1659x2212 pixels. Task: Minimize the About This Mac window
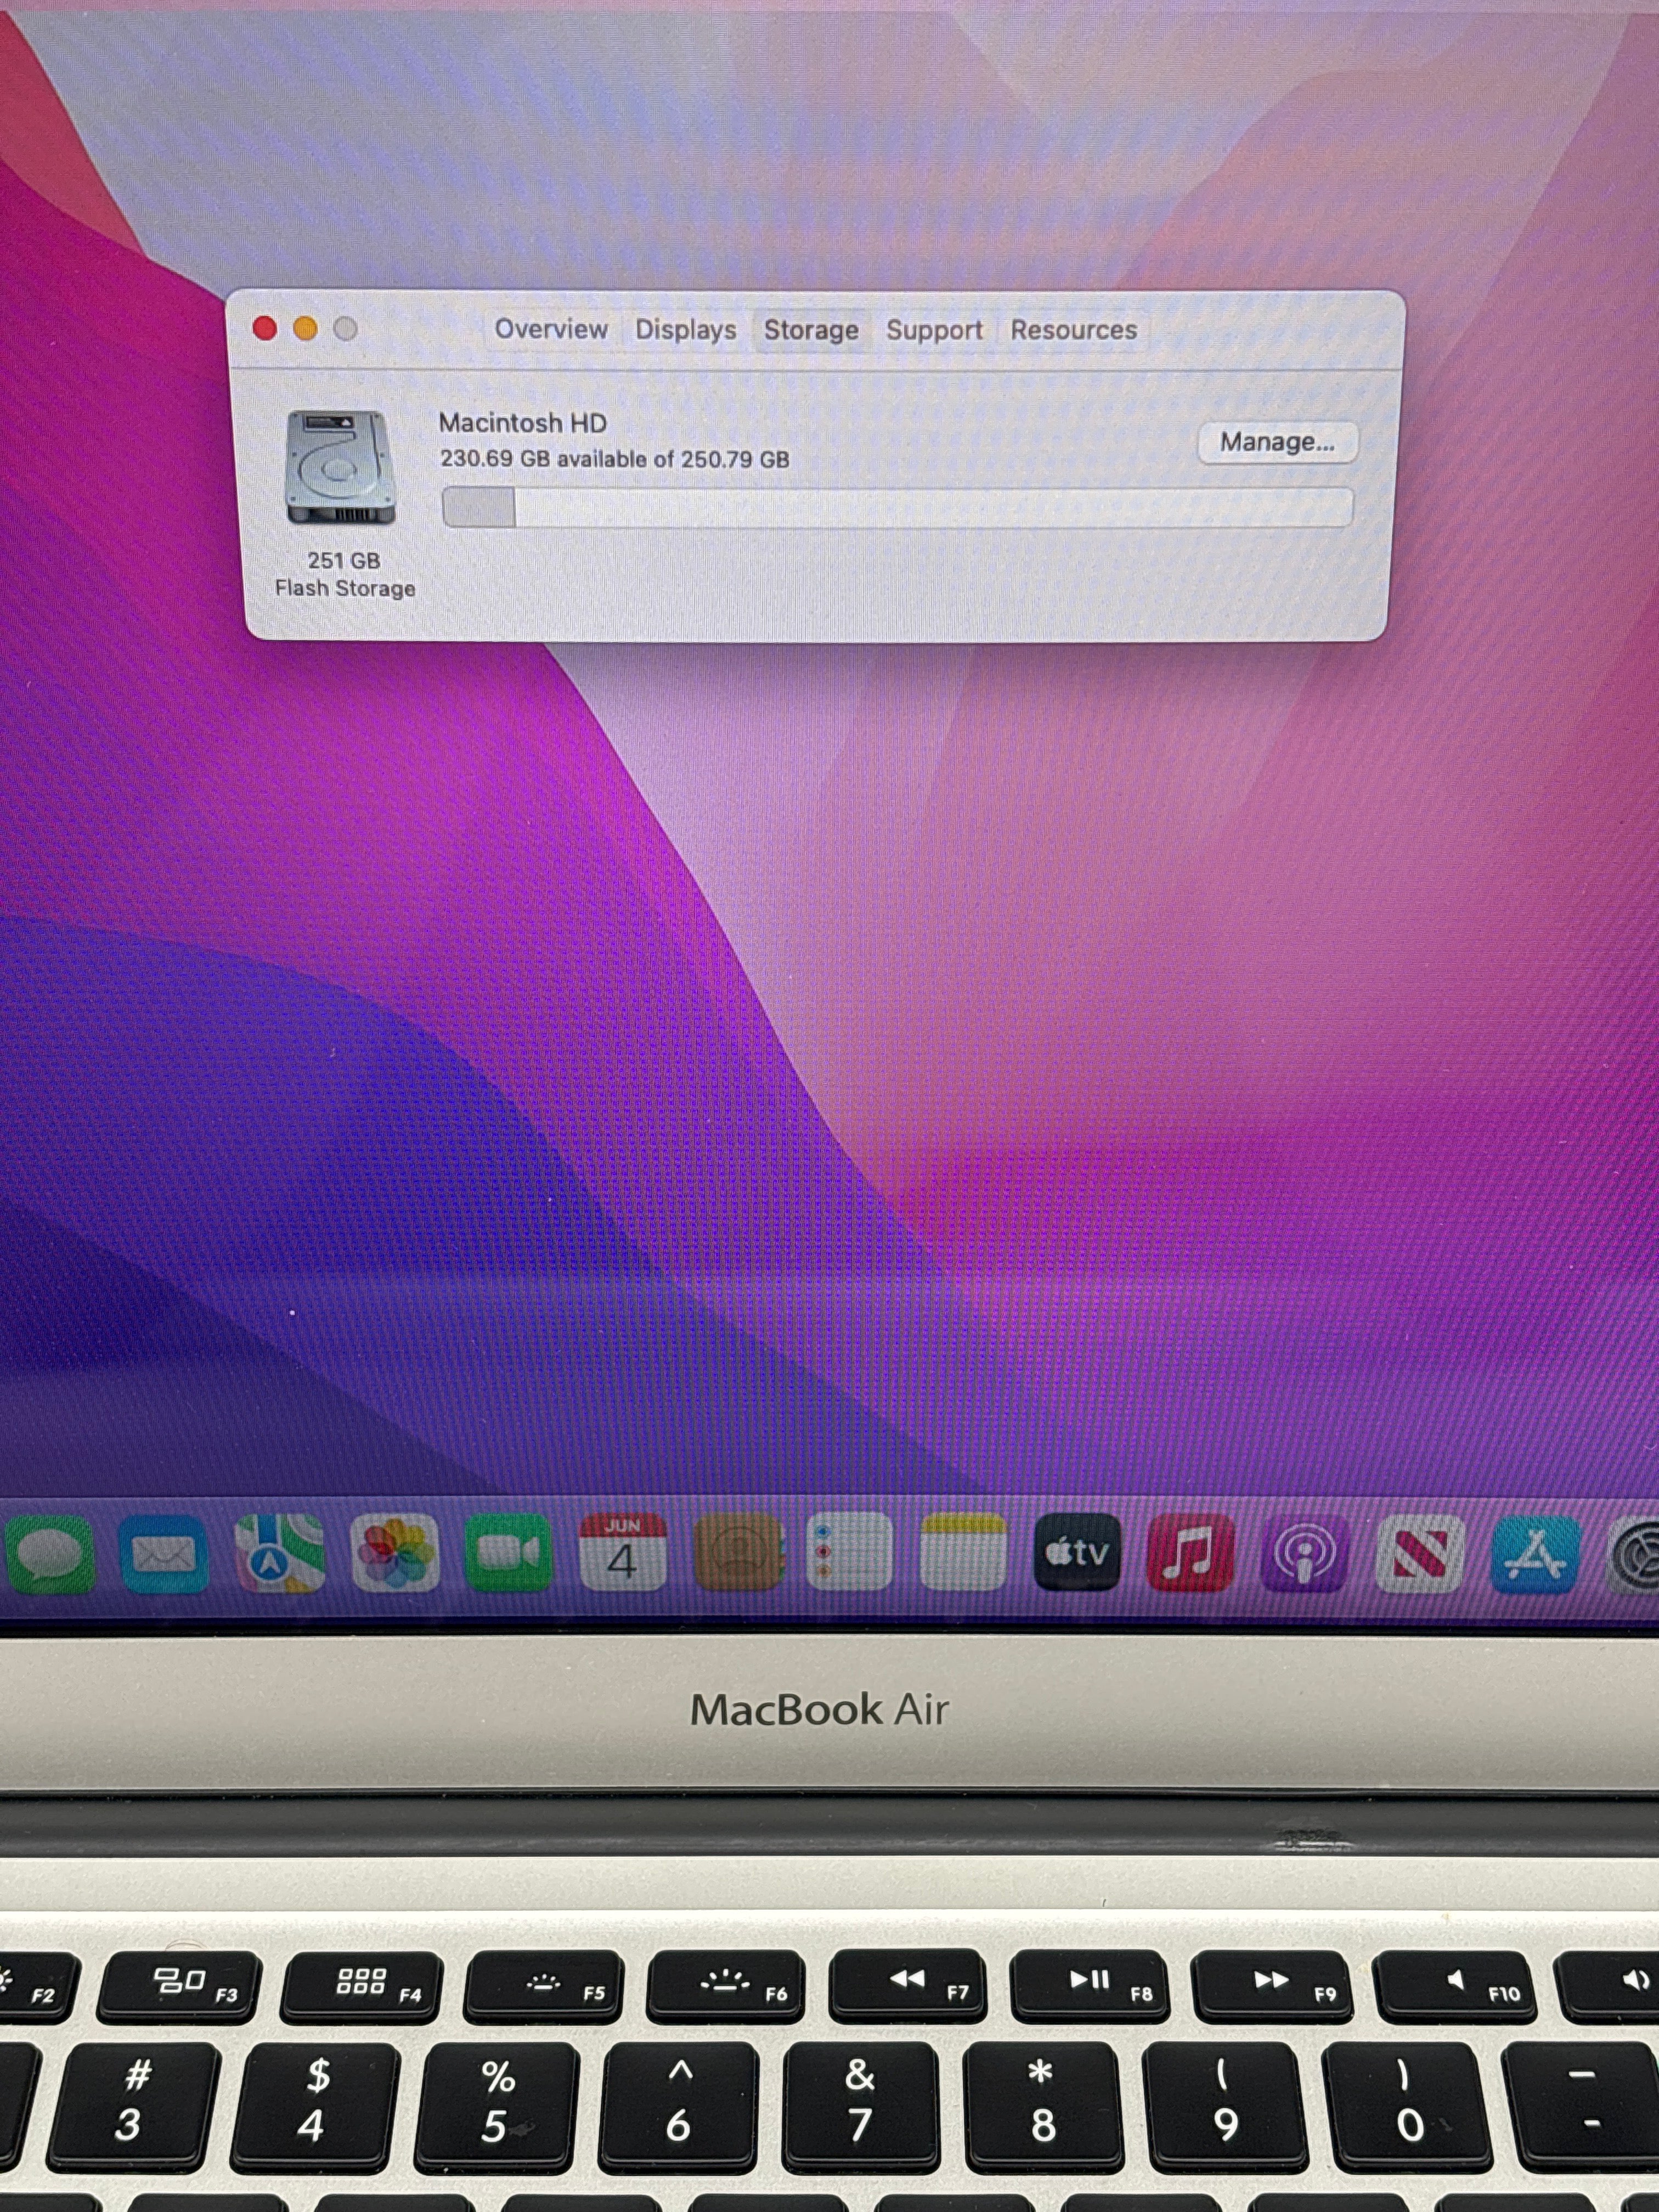305,328
